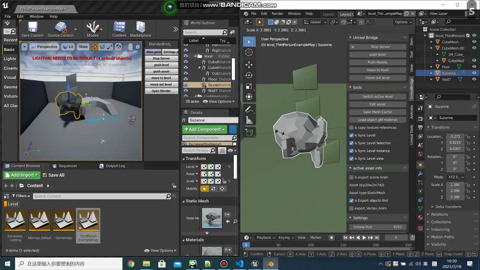Click Search Content input field
This screenshot has height=270, width=480.
[102, 196]
